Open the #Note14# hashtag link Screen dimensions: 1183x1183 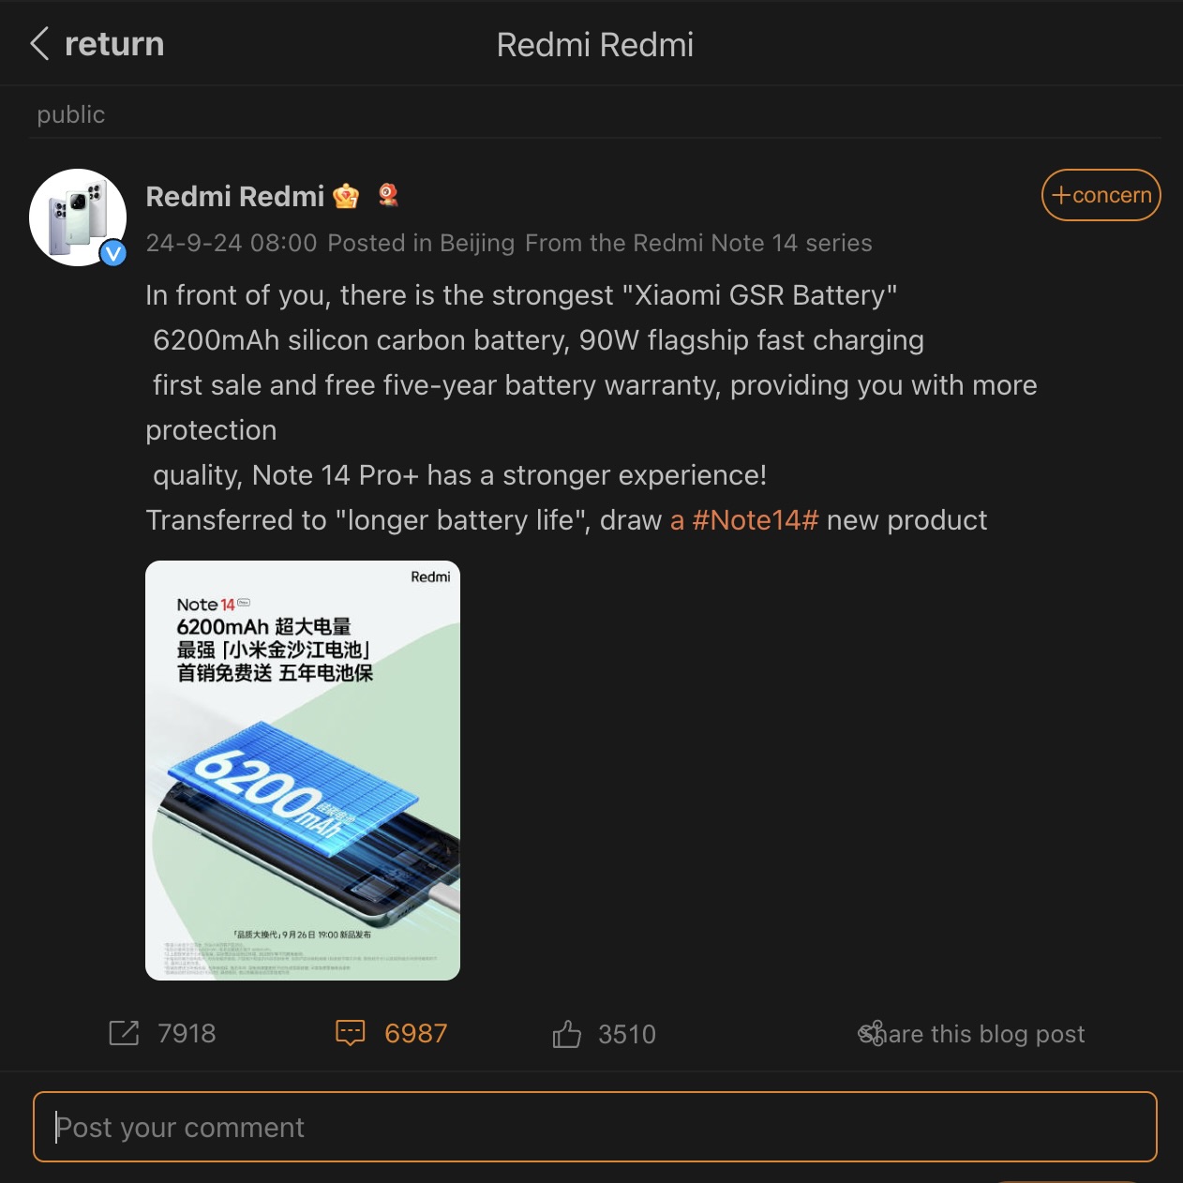click(x=756, y=520)
